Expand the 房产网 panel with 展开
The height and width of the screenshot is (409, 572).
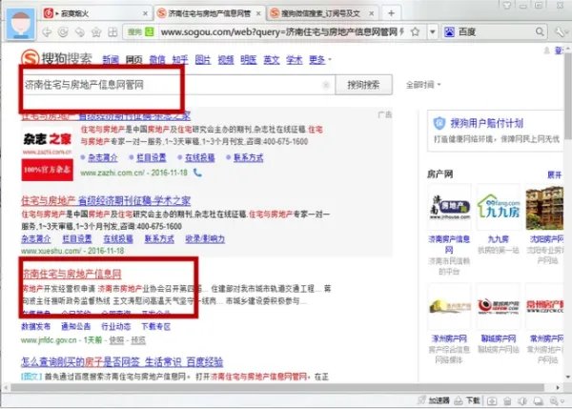click(554, 174)
